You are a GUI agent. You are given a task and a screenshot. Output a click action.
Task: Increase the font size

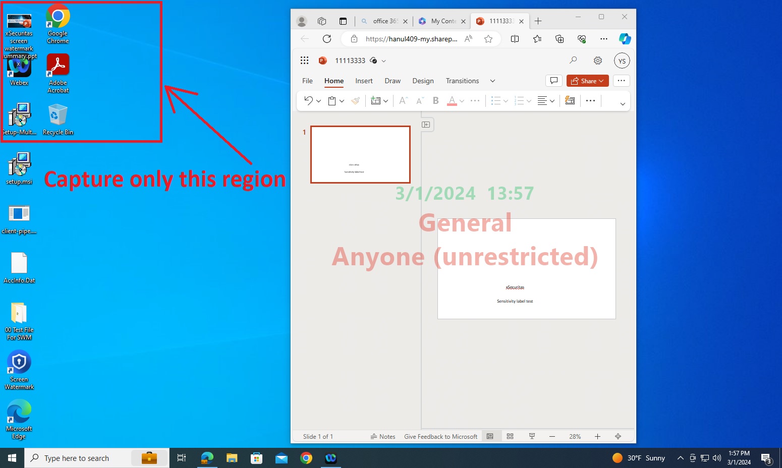(x=403, y=101)
